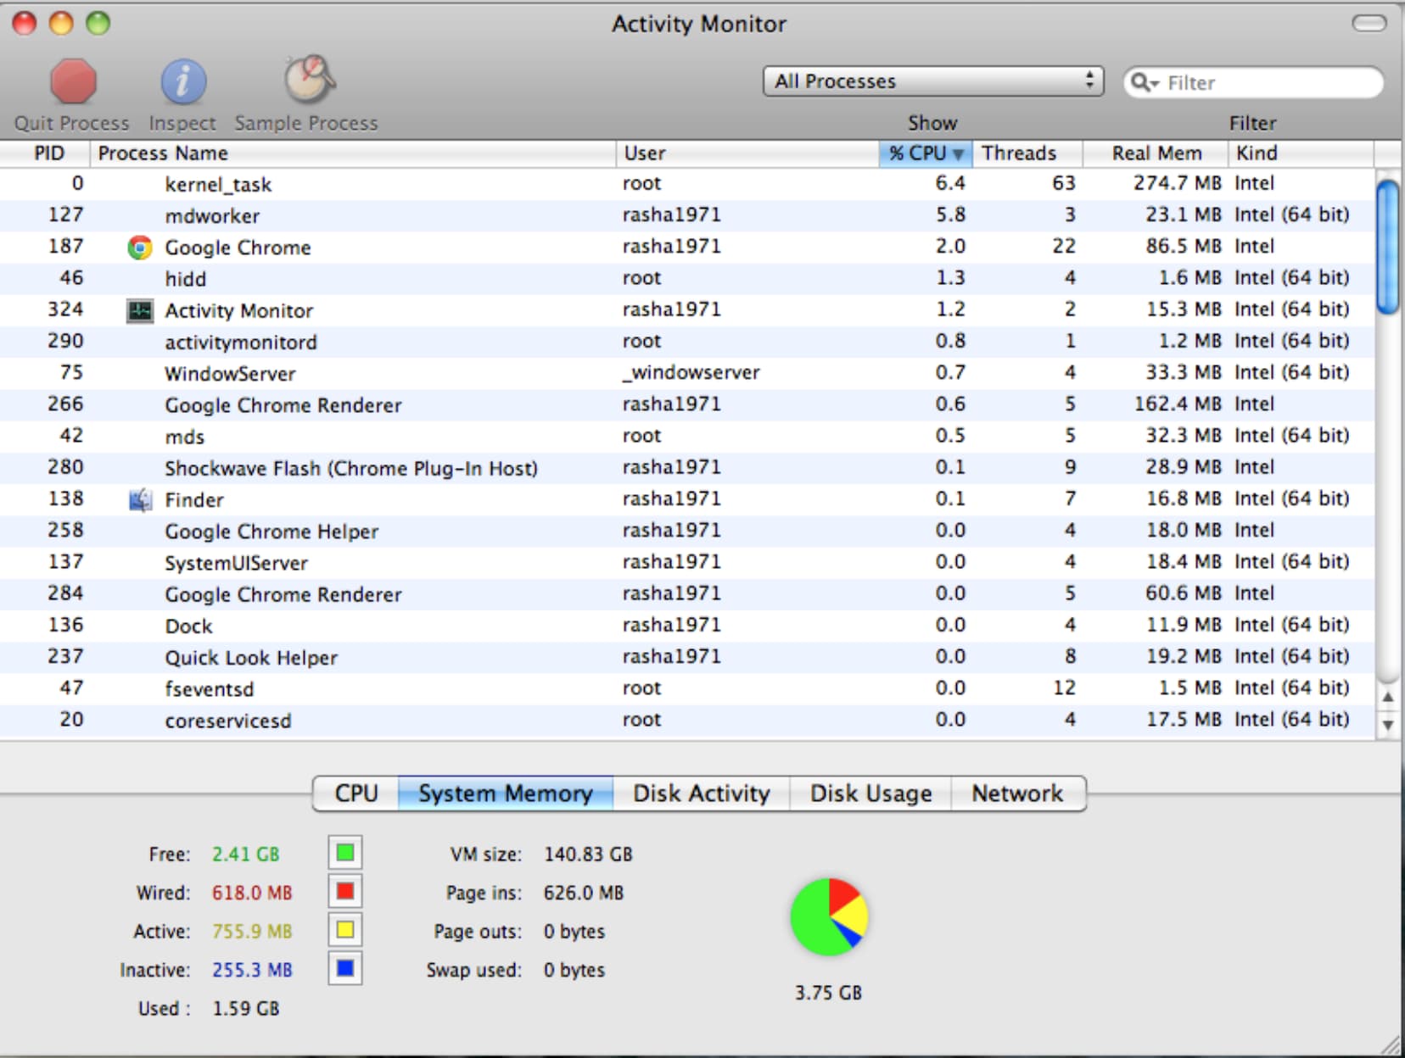Sort by the Real Mem column
The height and width of the screenshot is (1058, 1405).
pyautogui.click(x=1156, y=153)
